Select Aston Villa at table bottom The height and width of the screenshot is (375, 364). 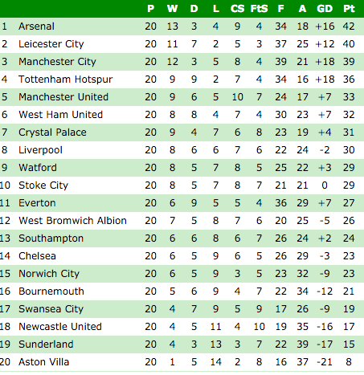[44, 362]
